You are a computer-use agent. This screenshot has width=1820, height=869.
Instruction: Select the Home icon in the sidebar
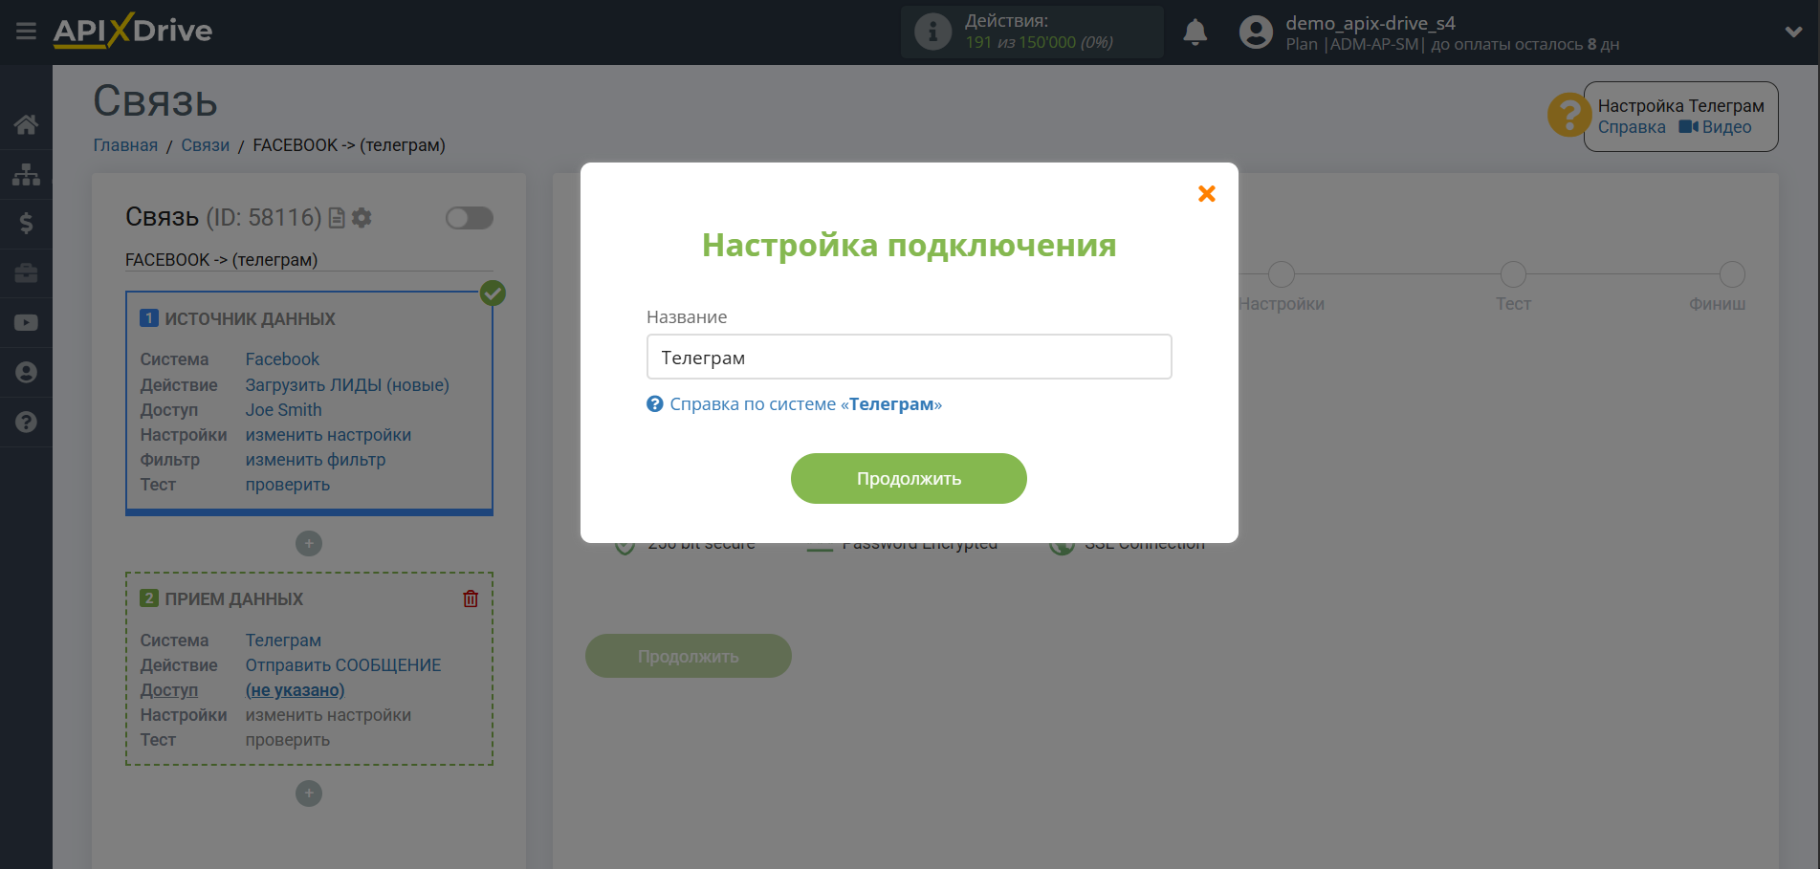26,124
